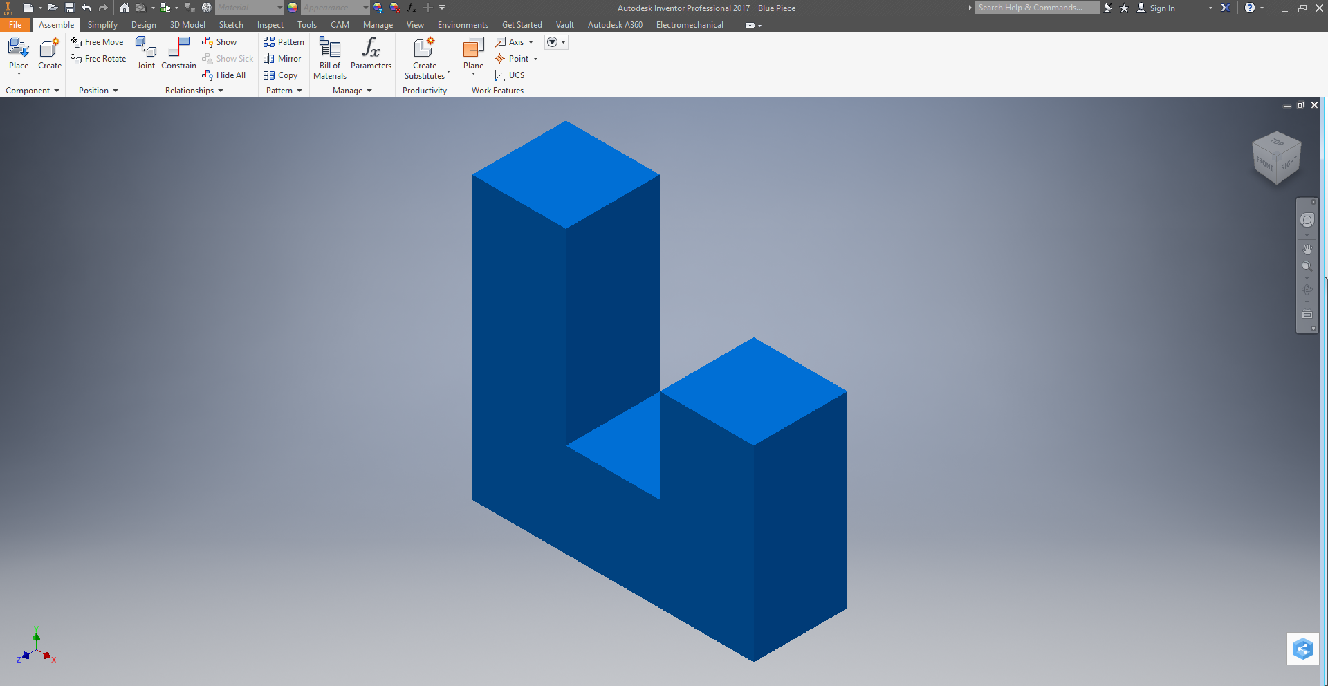Click the Joint tool icon

coord(146,48)
